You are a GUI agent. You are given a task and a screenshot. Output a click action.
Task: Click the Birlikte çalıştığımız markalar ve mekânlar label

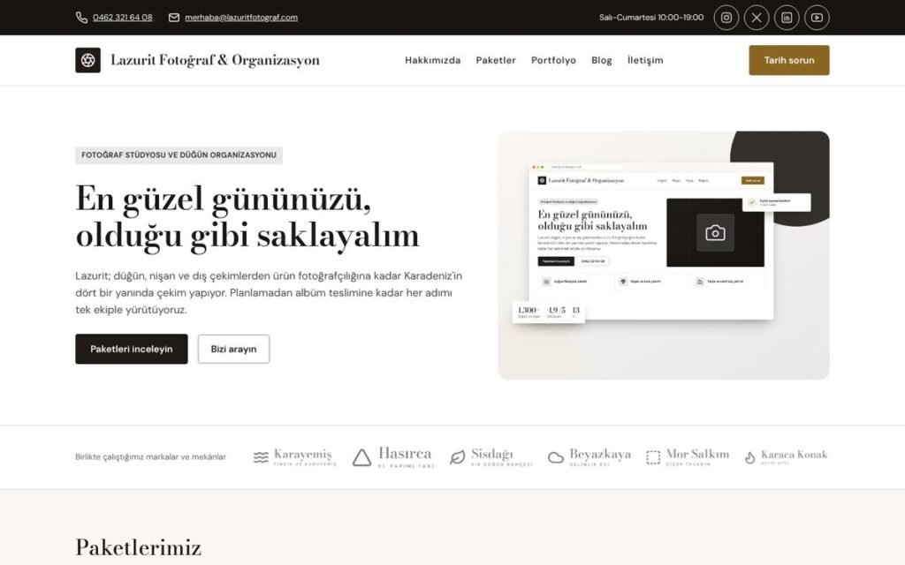[x=150, y=456]
